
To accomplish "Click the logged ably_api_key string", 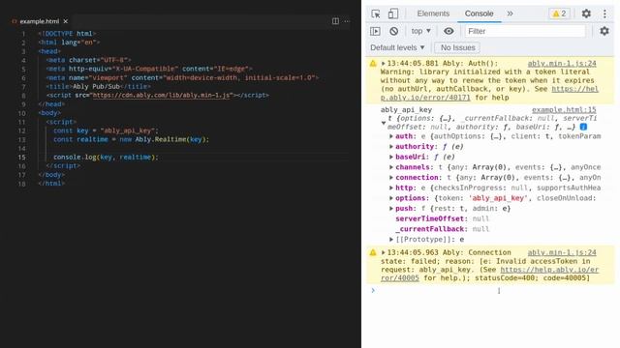I will click(406, 109).
